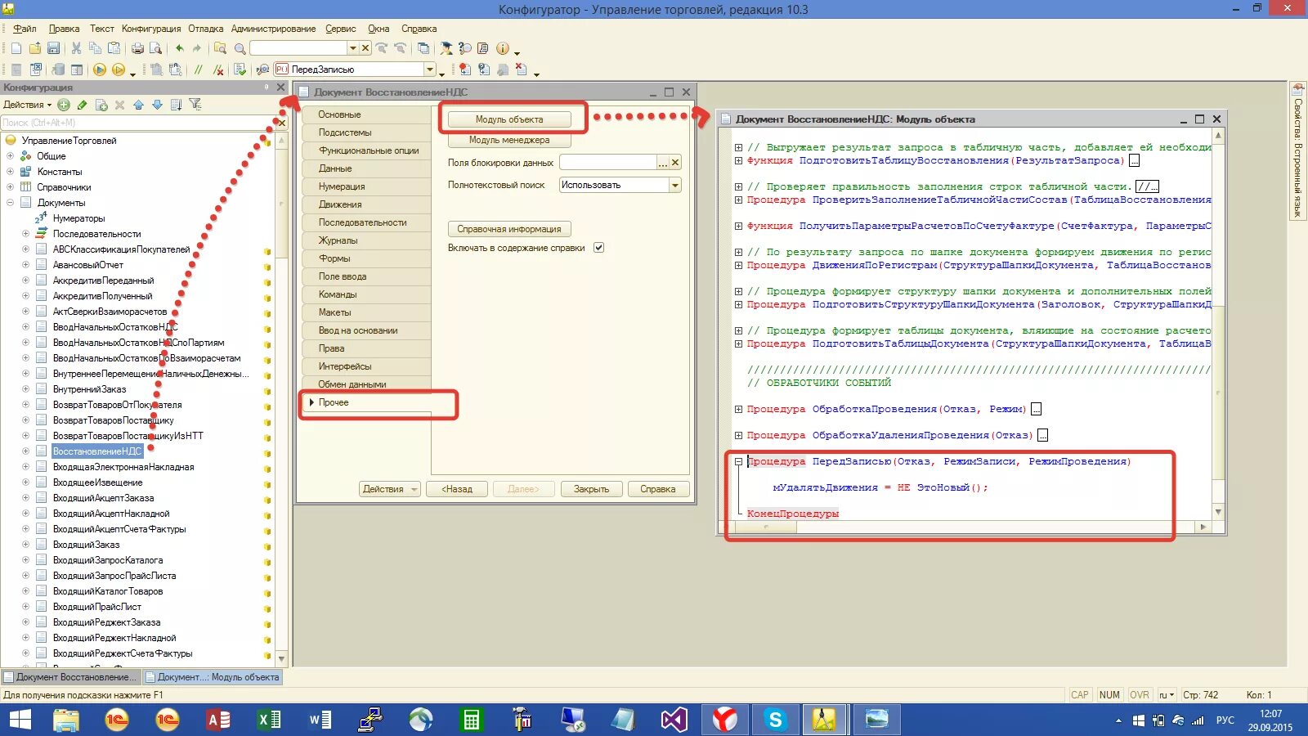
Task: Open the Полнотекстовый поиск Использовать dropdown
Action: [x=675, y=186]
